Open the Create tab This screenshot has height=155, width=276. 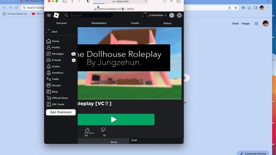135,23
